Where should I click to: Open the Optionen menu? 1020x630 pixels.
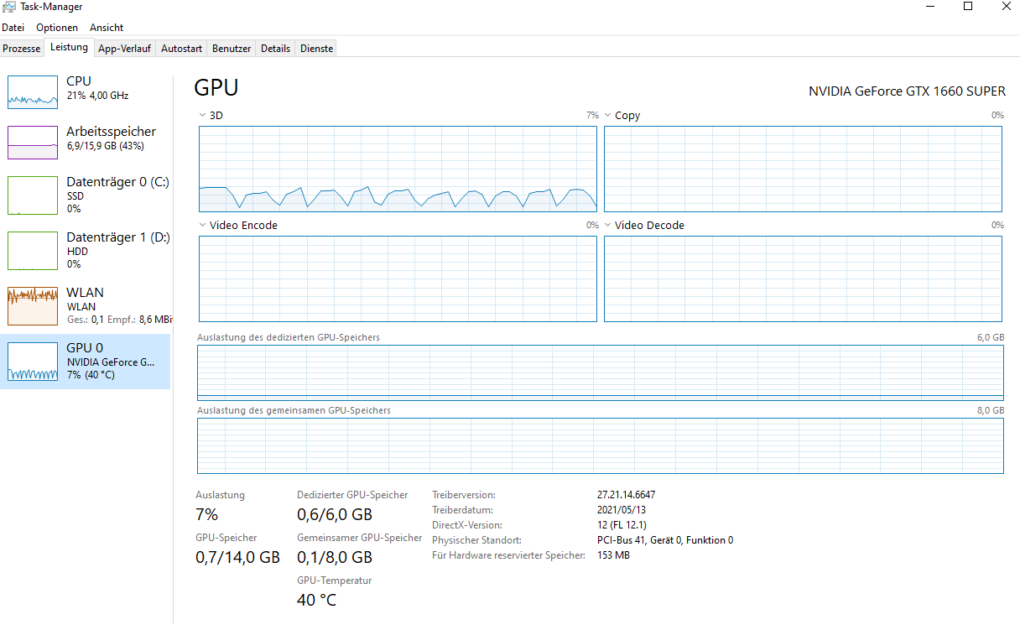tap(57, 28)
